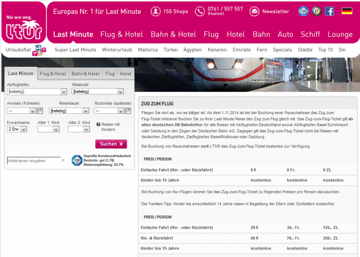Open Flug in main navigation
360x257 pixels.
(x=211, y=34)
